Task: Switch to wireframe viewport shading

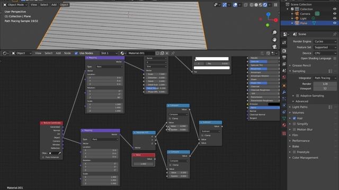Action: (252, 5)
